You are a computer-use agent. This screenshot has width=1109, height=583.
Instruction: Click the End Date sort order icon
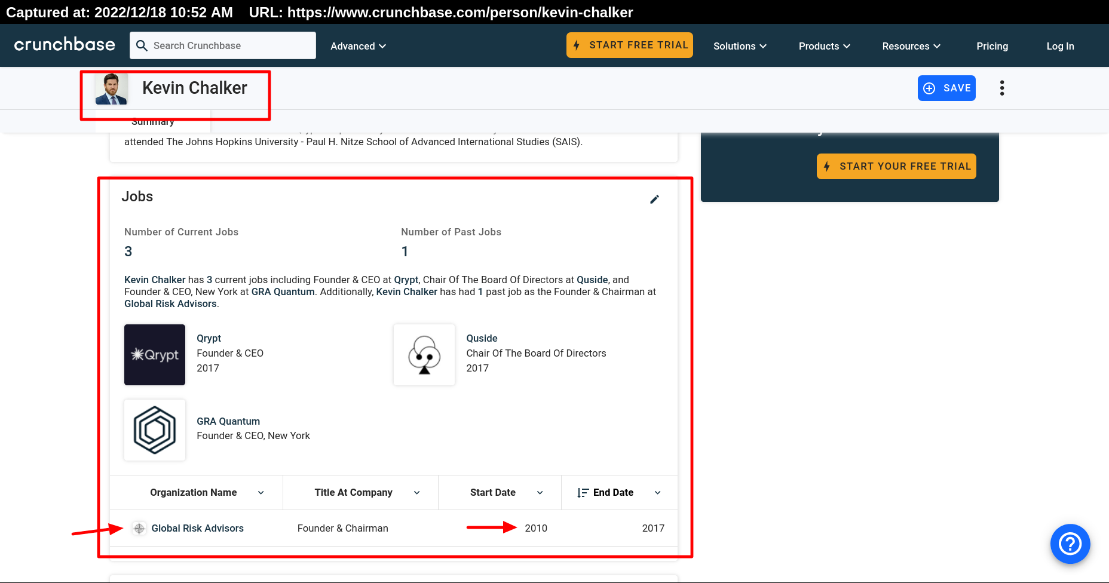click(583, 493)
